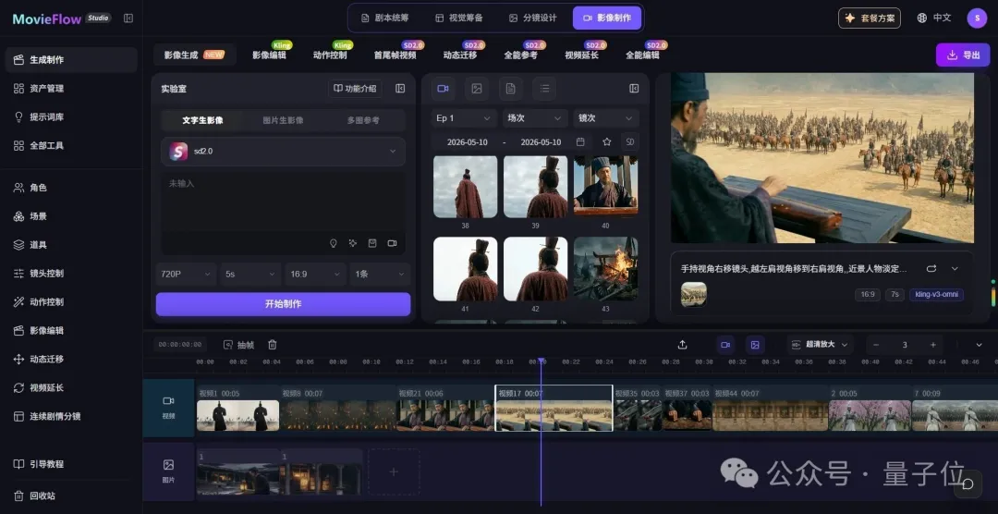
Task: Open the sd2.0 model dropdown
Action: pos(284,152)
